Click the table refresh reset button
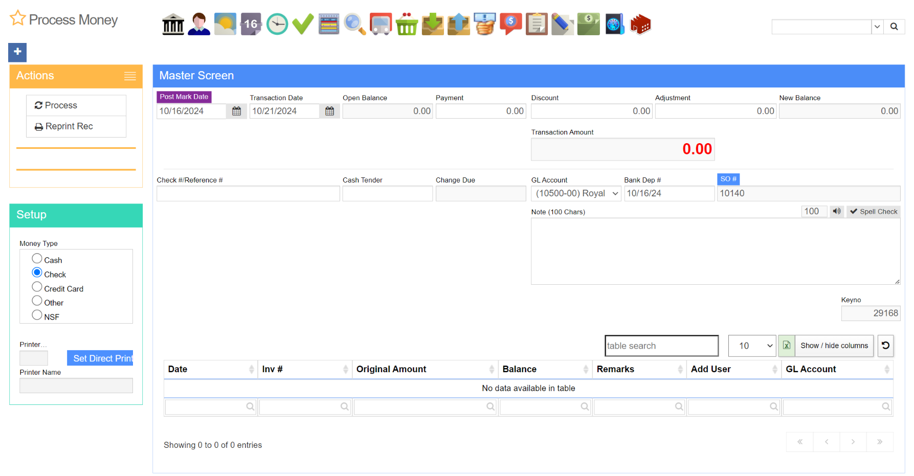The height and width of the screenshot is (476, 914). 885,346
